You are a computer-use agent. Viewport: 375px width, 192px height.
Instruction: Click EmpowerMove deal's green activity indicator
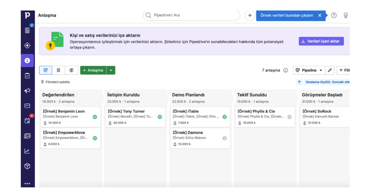tap(95, 138)
